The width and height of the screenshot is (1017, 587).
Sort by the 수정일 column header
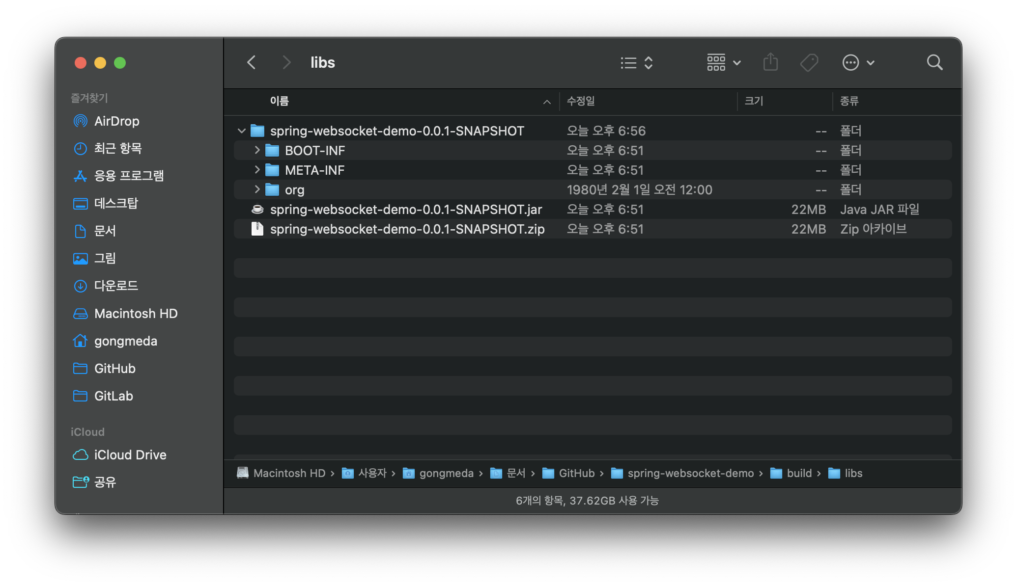pos(581,101)
